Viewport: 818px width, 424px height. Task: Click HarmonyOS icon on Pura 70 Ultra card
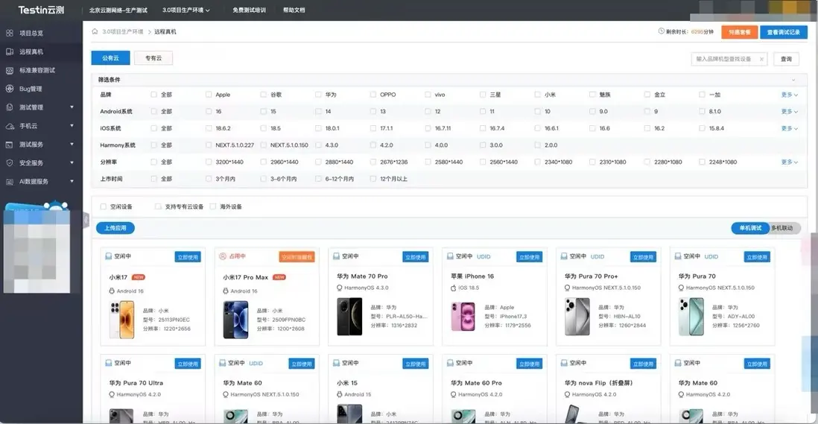pos(112,394)
